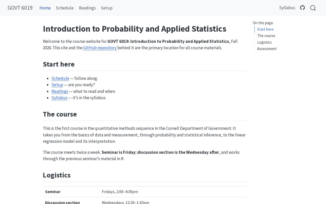Open the Syllabus navbar link
Screen dimensions: 326x204
coord(287,8)
